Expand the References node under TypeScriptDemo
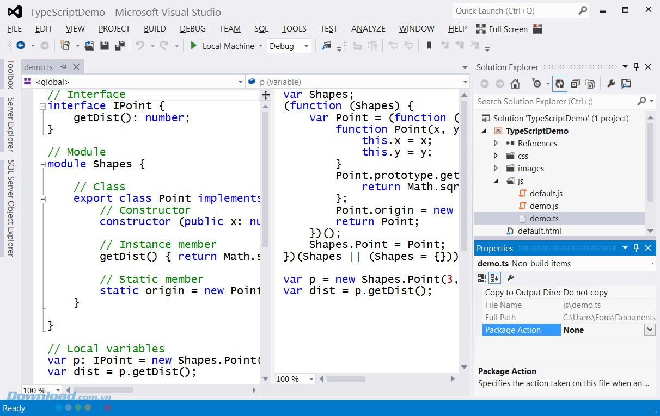The height and width of the screenshot is (416, 660). tap(496, 143)
